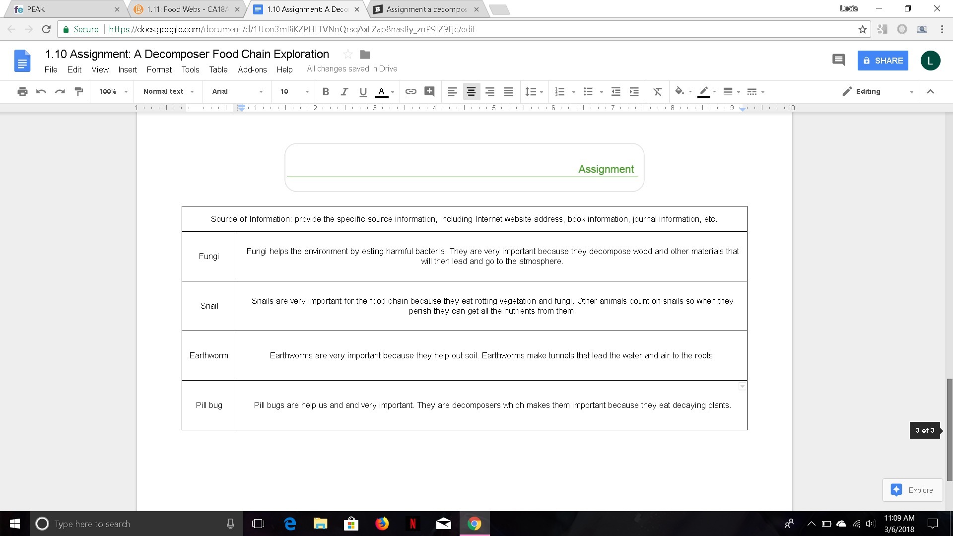Select the Paint format roller icon
953x536 pixels.
click(78, 91)
